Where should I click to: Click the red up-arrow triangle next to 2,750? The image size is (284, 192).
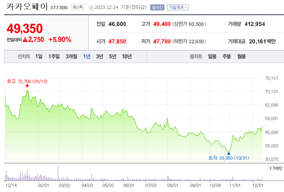point(25,40)
